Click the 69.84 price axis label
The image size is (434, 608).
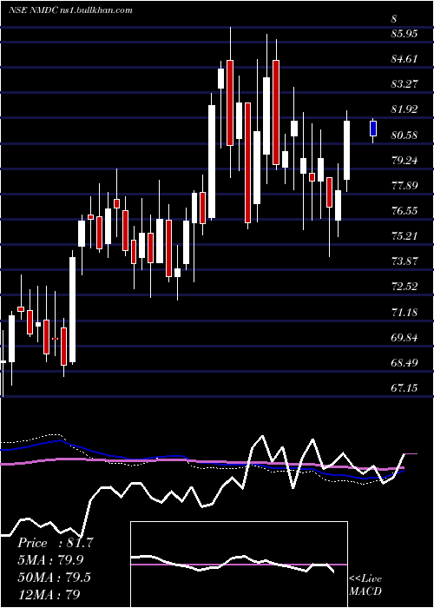(x=404, y=338)
